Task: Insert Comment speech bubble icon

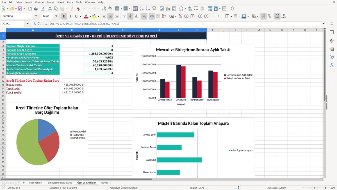Action: click(x=196, y=9)
